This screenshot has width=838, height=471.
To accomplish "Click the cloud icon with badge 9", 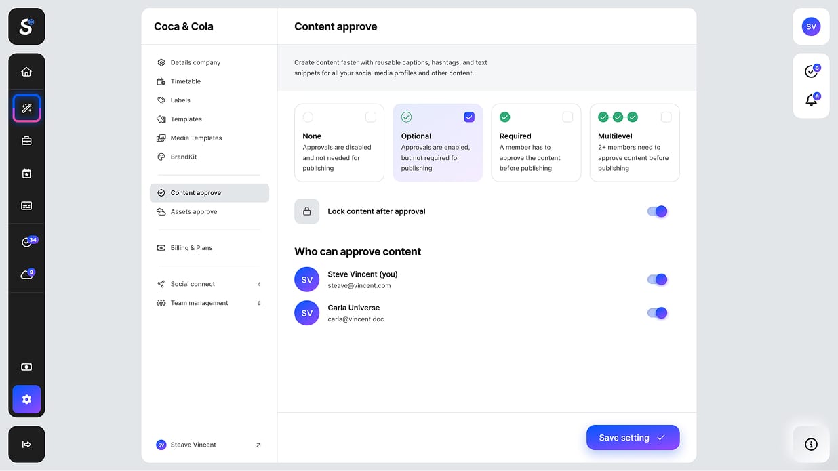I will tap(26, 275).
